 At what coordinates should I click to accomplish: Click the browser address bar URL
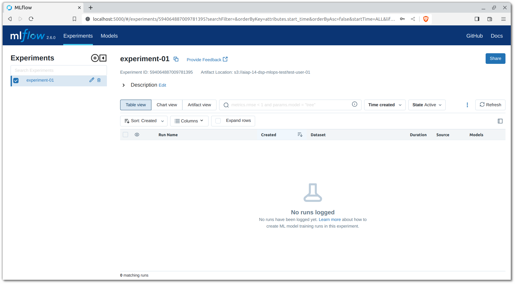click(244, 19)
